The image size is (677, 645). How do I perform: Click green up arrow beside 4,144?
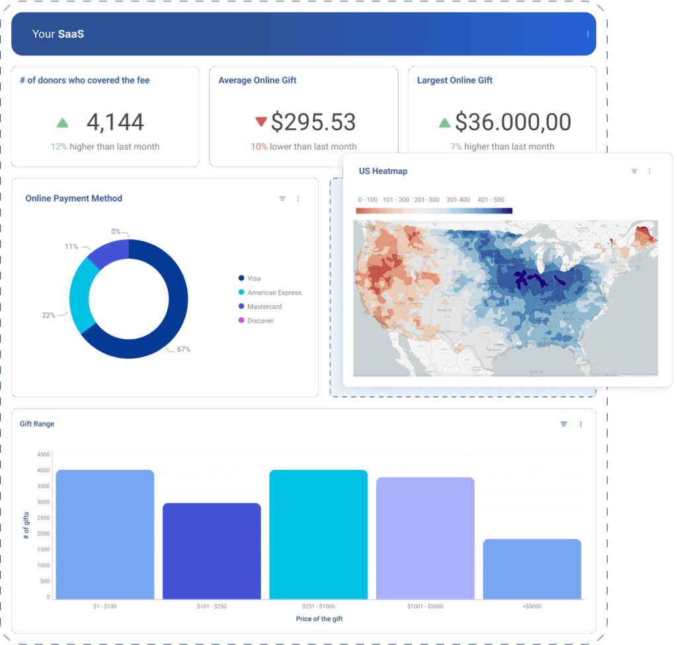(x=63, y=122)
